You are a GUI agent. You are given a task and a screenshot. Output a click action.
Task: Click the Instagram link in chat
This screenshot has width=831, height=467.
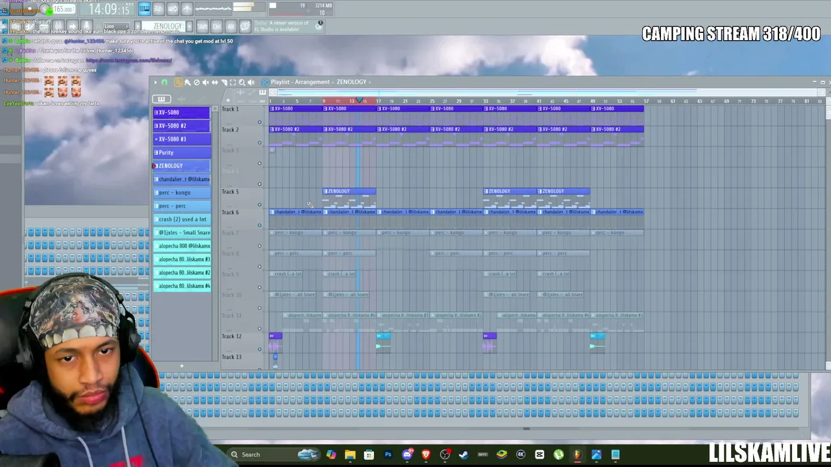point(129,60)
